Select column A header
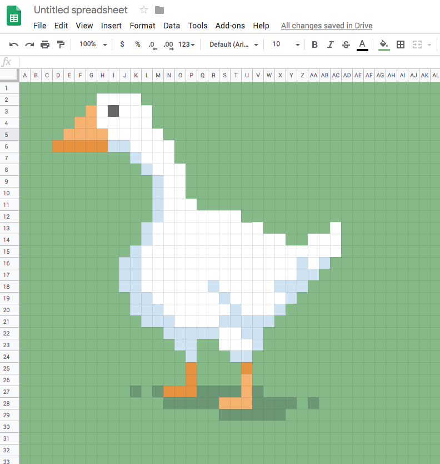 click(25, 76)
